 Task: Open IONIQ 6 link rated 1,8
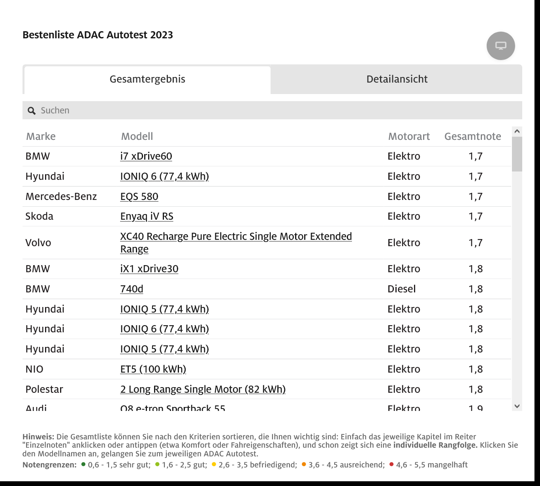[164, 329]
